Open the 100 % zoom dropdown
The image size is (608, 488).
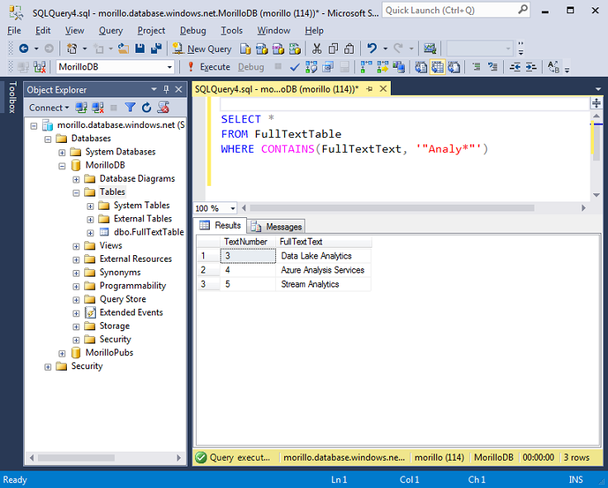pyautogui.click(x=233, y=209)
